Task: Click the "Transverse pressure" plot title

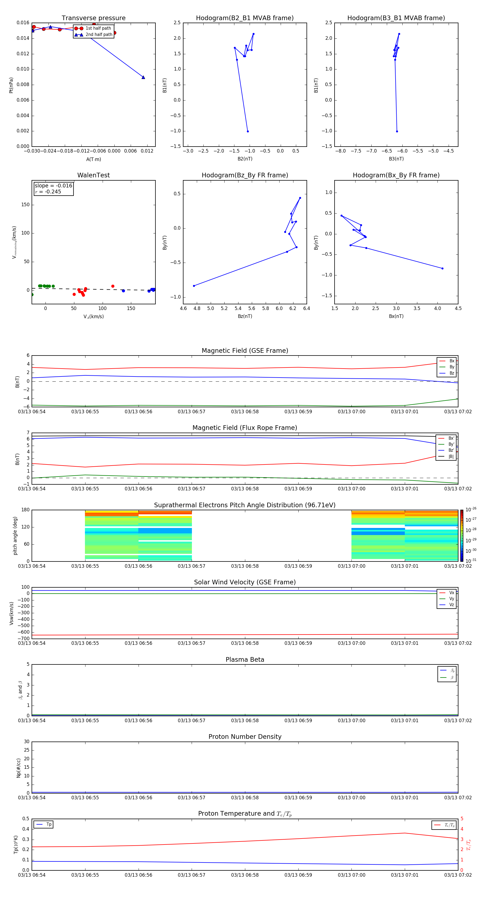Action: pyautogui.click(x=93, y=18)
